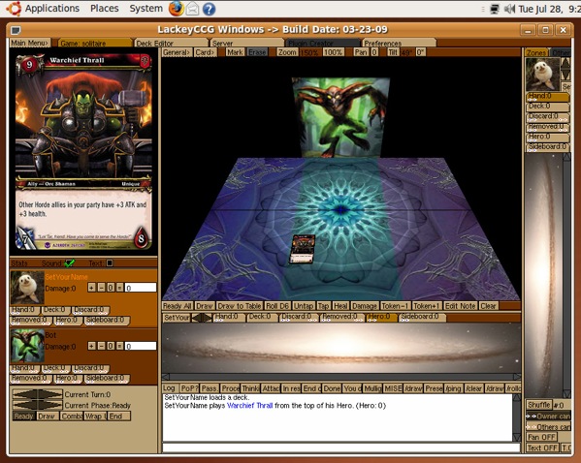Set table zoom to 150%
The width and height of the screenshot is (581, 463).
tap(309, 52)
